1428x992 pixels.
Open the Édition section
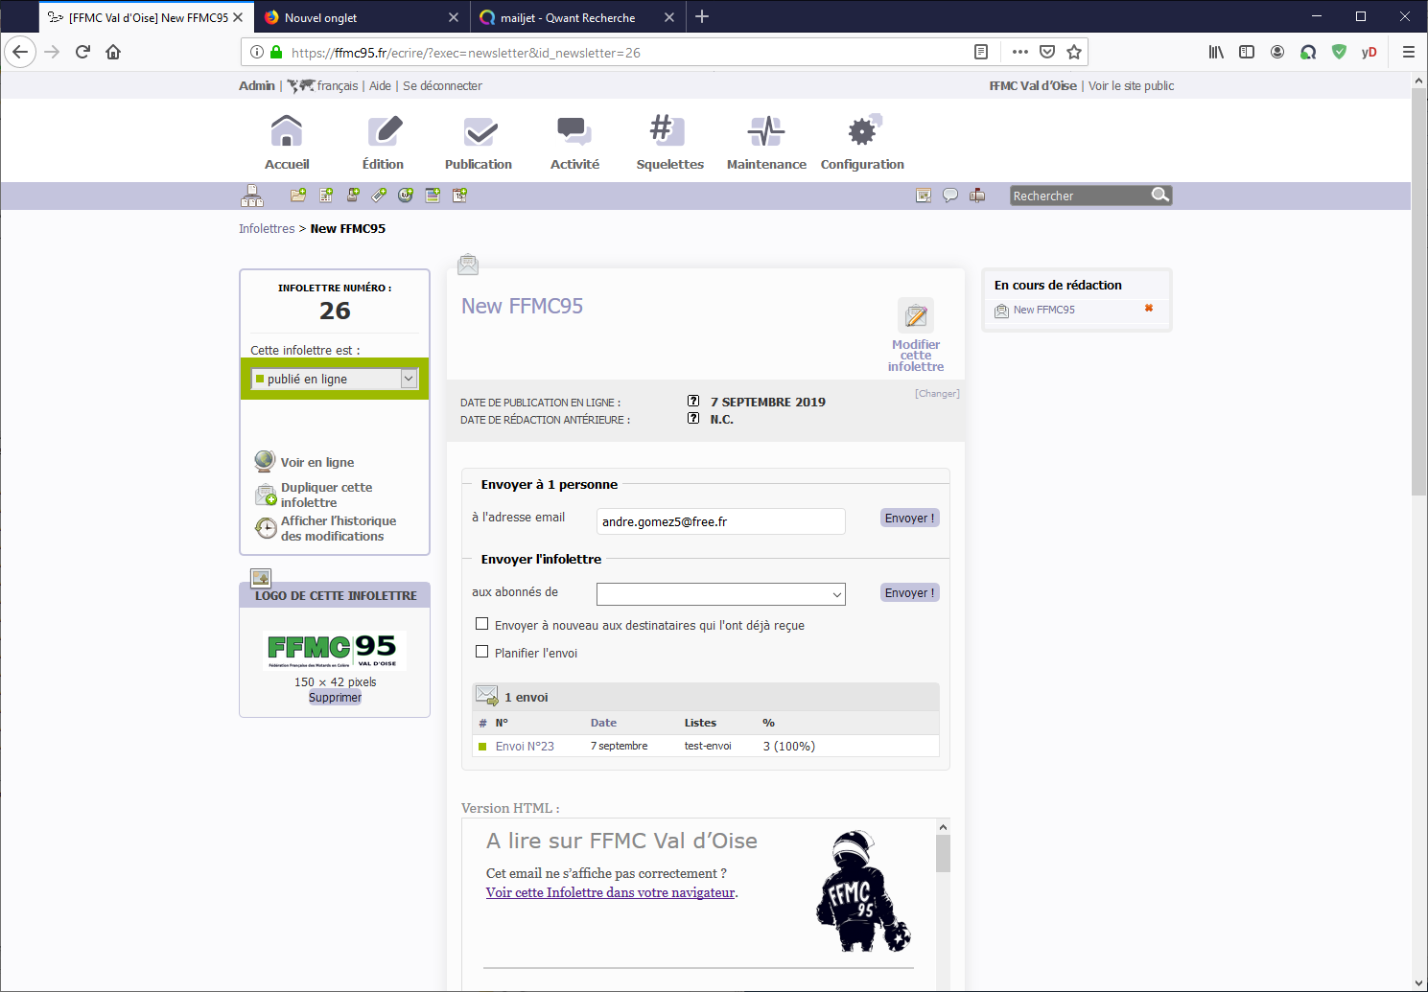pos(383,143)
